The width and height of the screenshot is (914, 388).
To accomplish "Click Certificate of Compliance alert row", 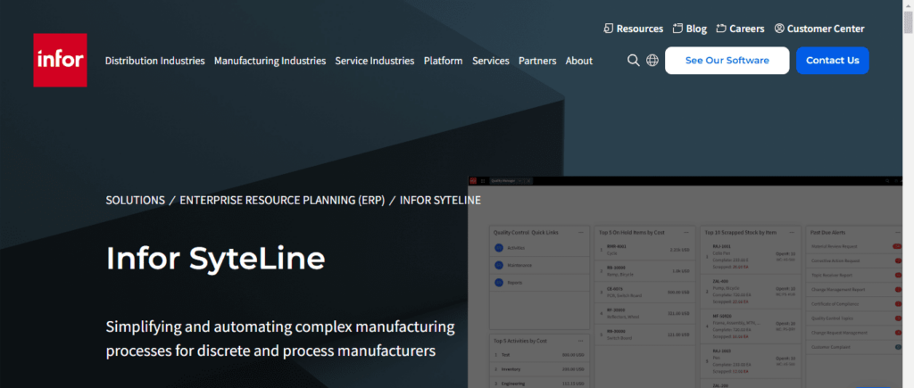I will click(x=856, y=304).
